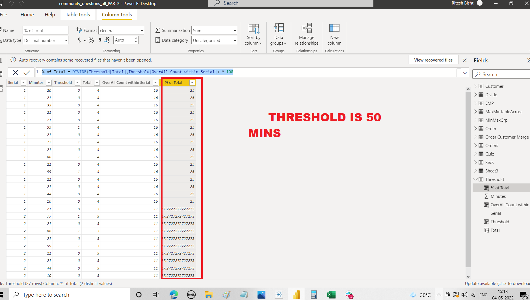530x300 pixels.
Task: Click Update available status bar link
Action: tap(497, 284)
